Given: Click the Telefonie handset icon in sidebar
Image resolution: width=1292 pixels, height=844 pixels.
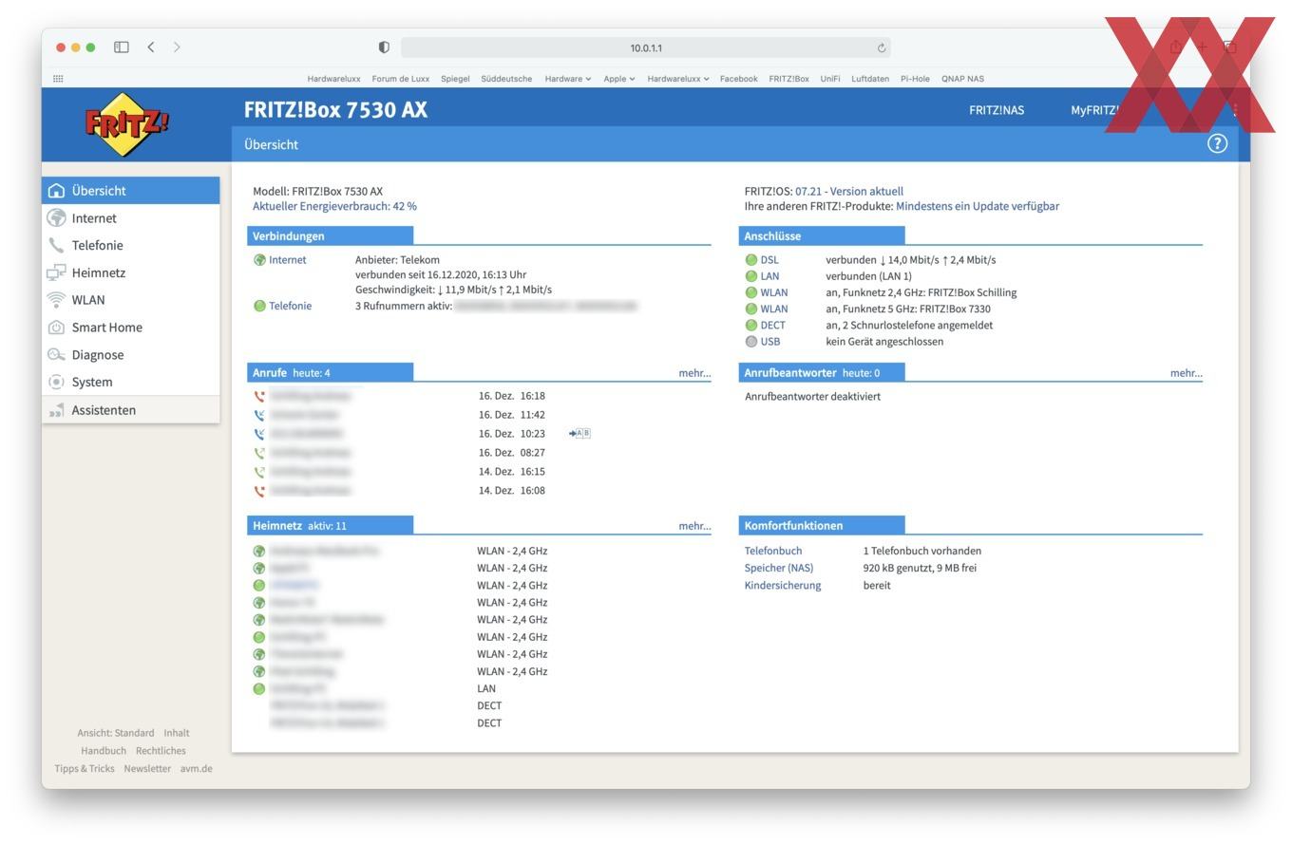Looking at the screenshot, I should pos(56,245).
